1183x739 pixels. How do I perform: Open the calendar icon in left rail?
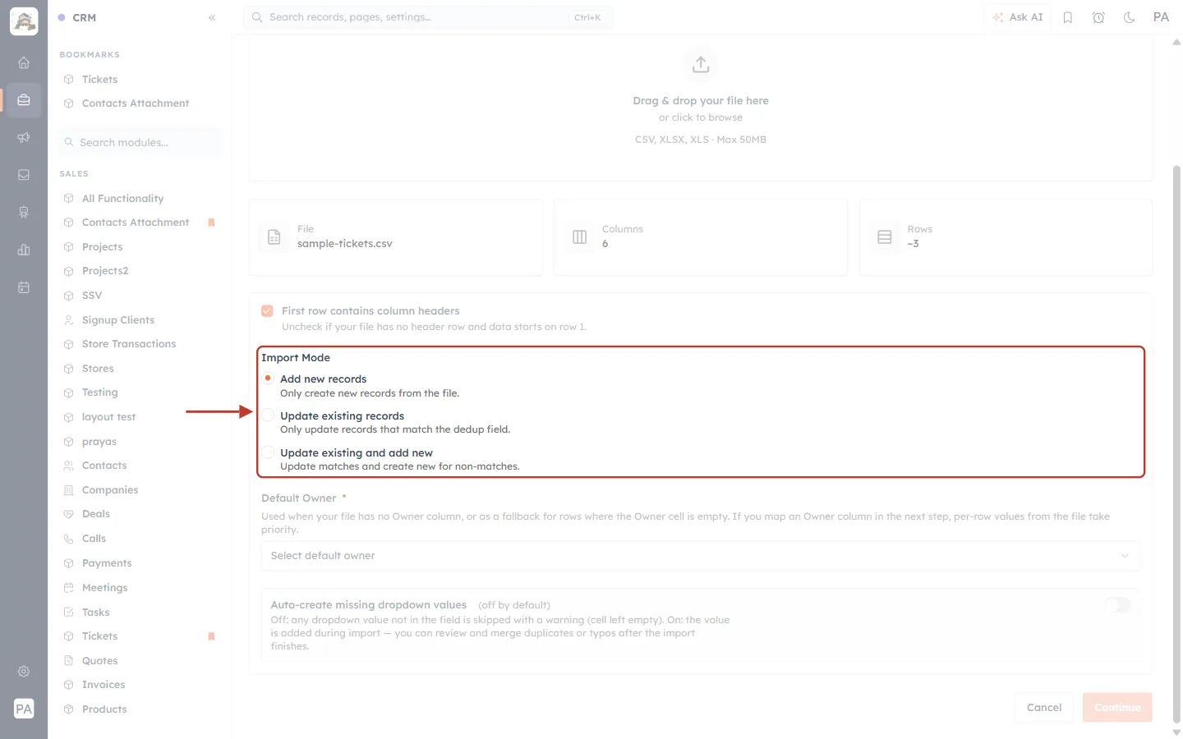[24, 287]
